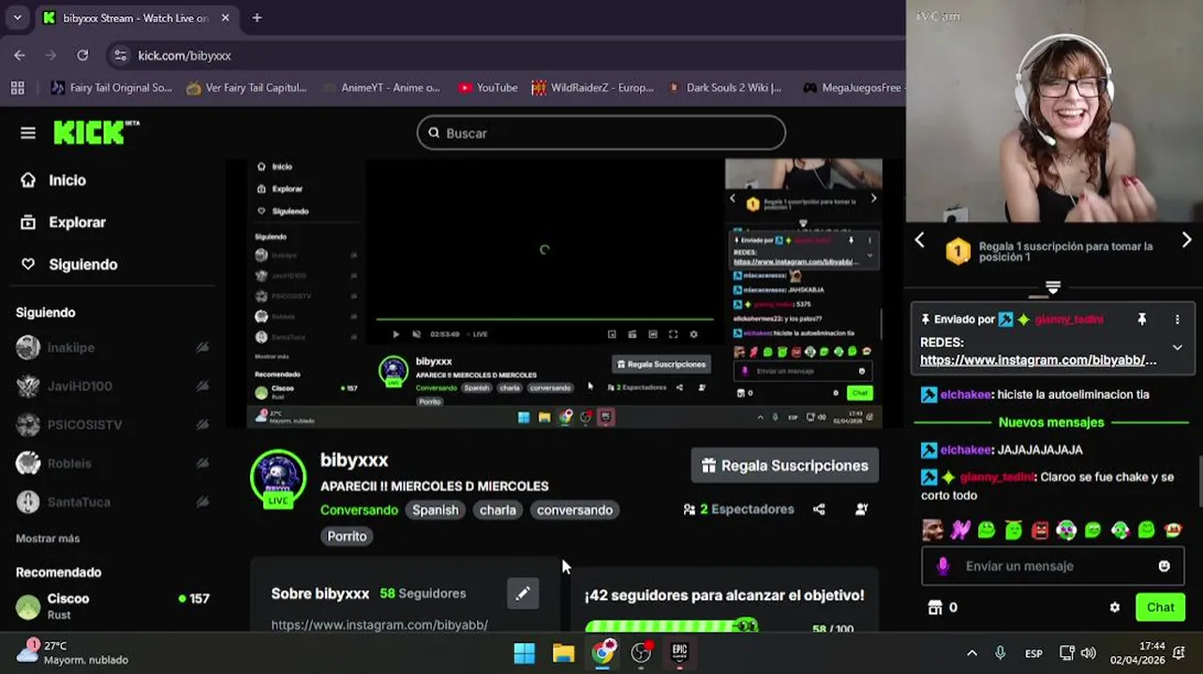Select the pink hand emote in chat

pos(959,530)
